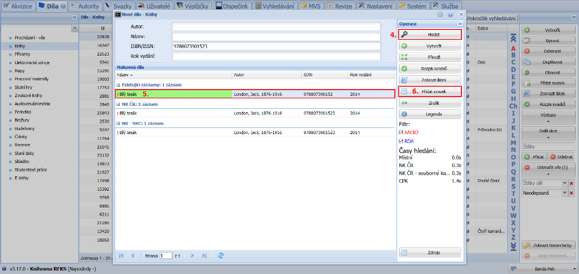Collapse the Existující záznamy group
Image resolution: width=579 pixels, height=274 pixels.
pos(119,85)
